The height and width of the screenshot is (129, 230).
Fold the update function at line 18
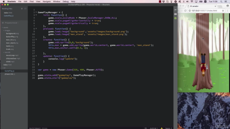tap(36, 56)
